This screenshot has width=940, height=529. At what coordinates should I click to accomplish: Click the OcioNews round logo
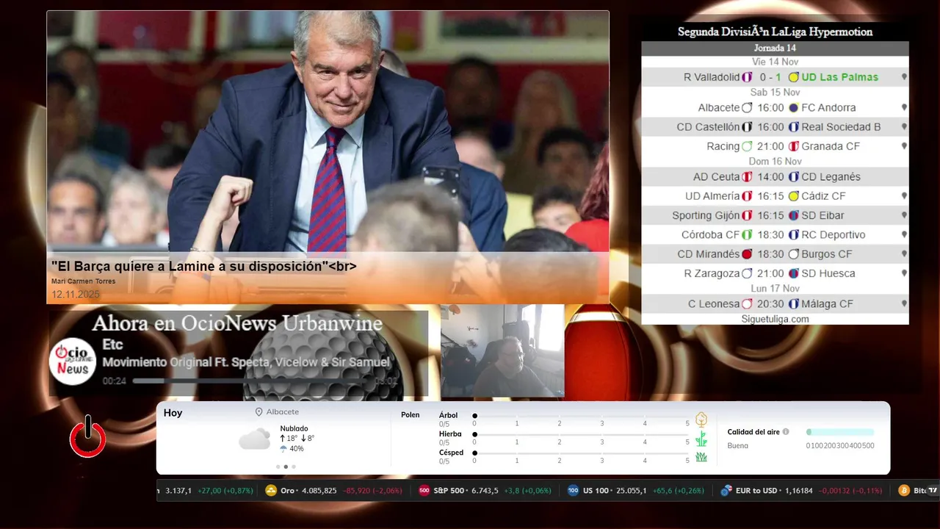73,361
